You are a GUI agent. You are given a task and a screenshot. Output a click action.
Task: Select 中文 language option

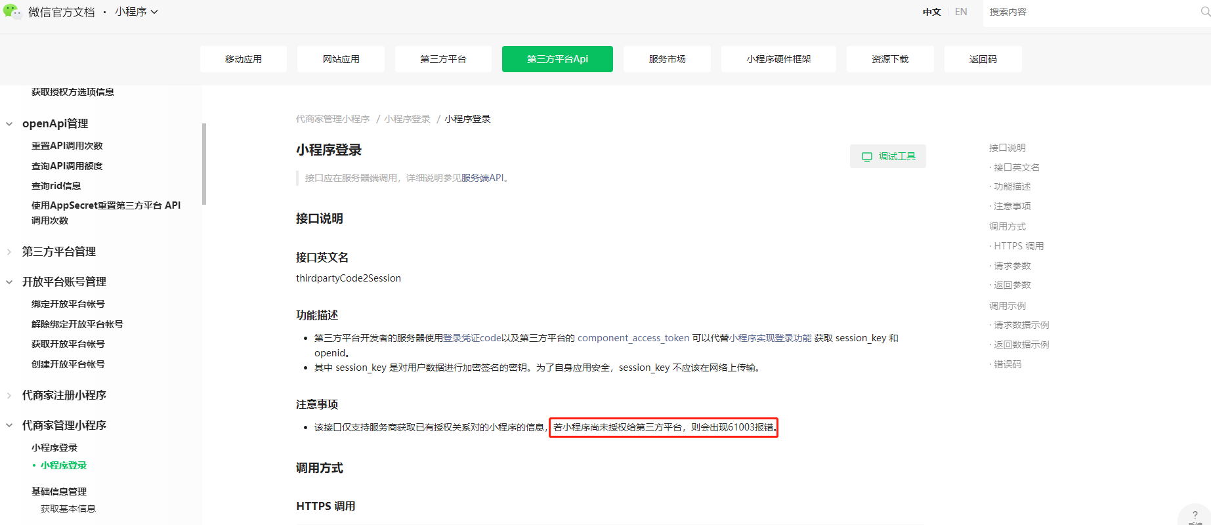pyautogui.click(x=931, y=12)
